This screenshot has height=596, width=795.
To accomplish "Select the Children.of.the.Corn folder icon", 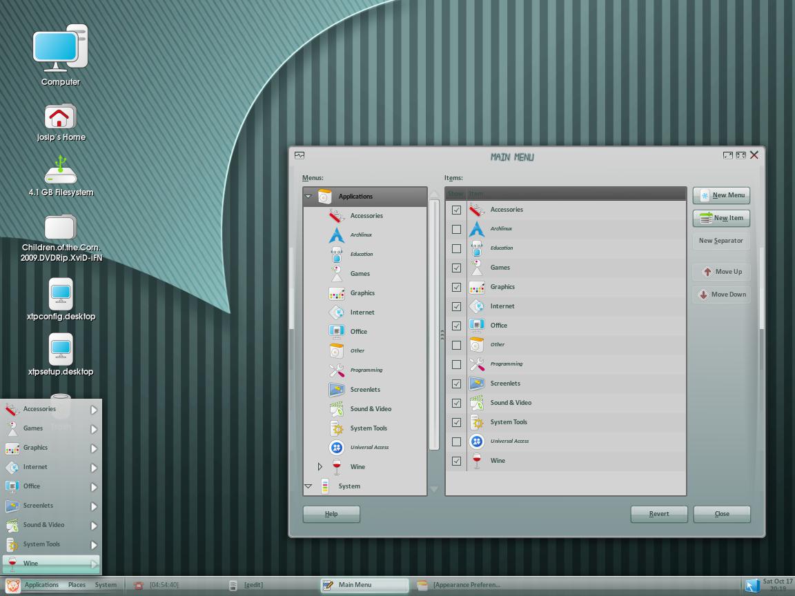I will click(60, 226).
